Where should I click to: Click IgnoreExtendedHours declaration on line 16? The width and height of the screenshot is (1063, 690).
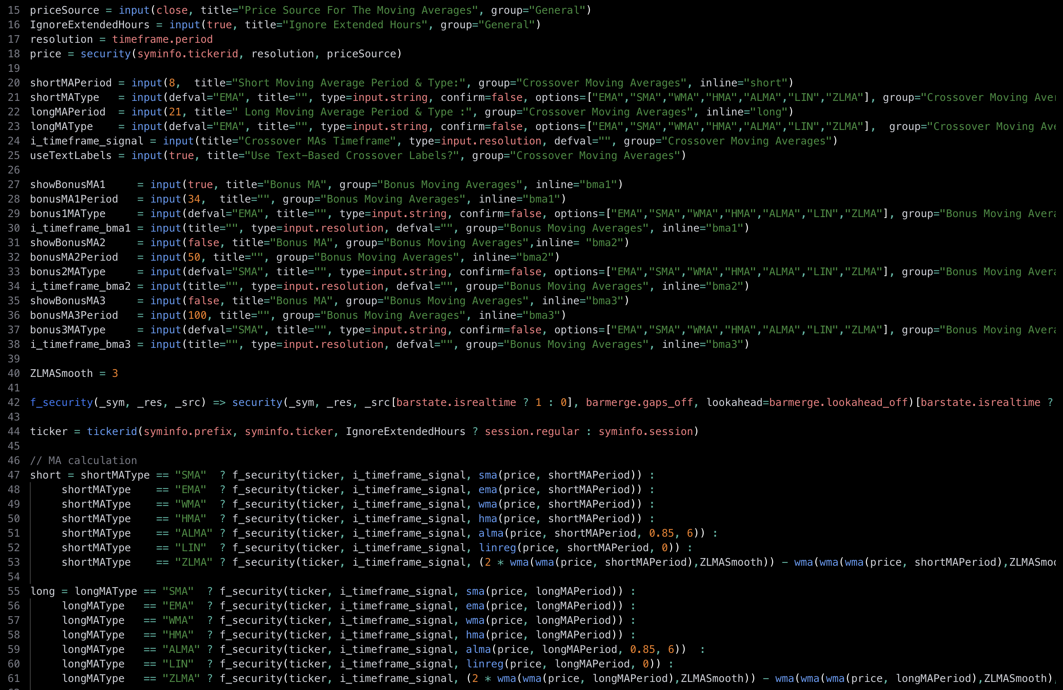point(90,25)
